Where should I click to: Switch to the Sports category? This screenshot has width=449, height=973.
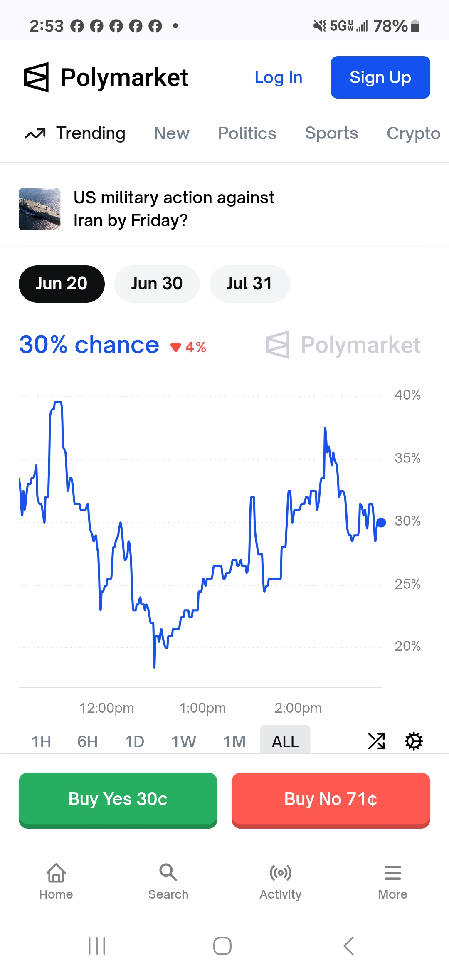[331, 133]
